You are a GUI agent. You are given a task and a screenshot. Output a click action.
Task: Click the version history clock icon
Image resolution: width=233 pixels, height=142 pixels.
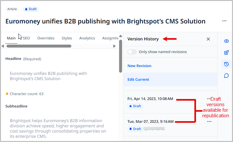226,64
